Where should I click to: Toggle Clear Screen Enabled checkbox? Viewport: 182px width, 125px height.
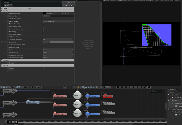point(44,19)
